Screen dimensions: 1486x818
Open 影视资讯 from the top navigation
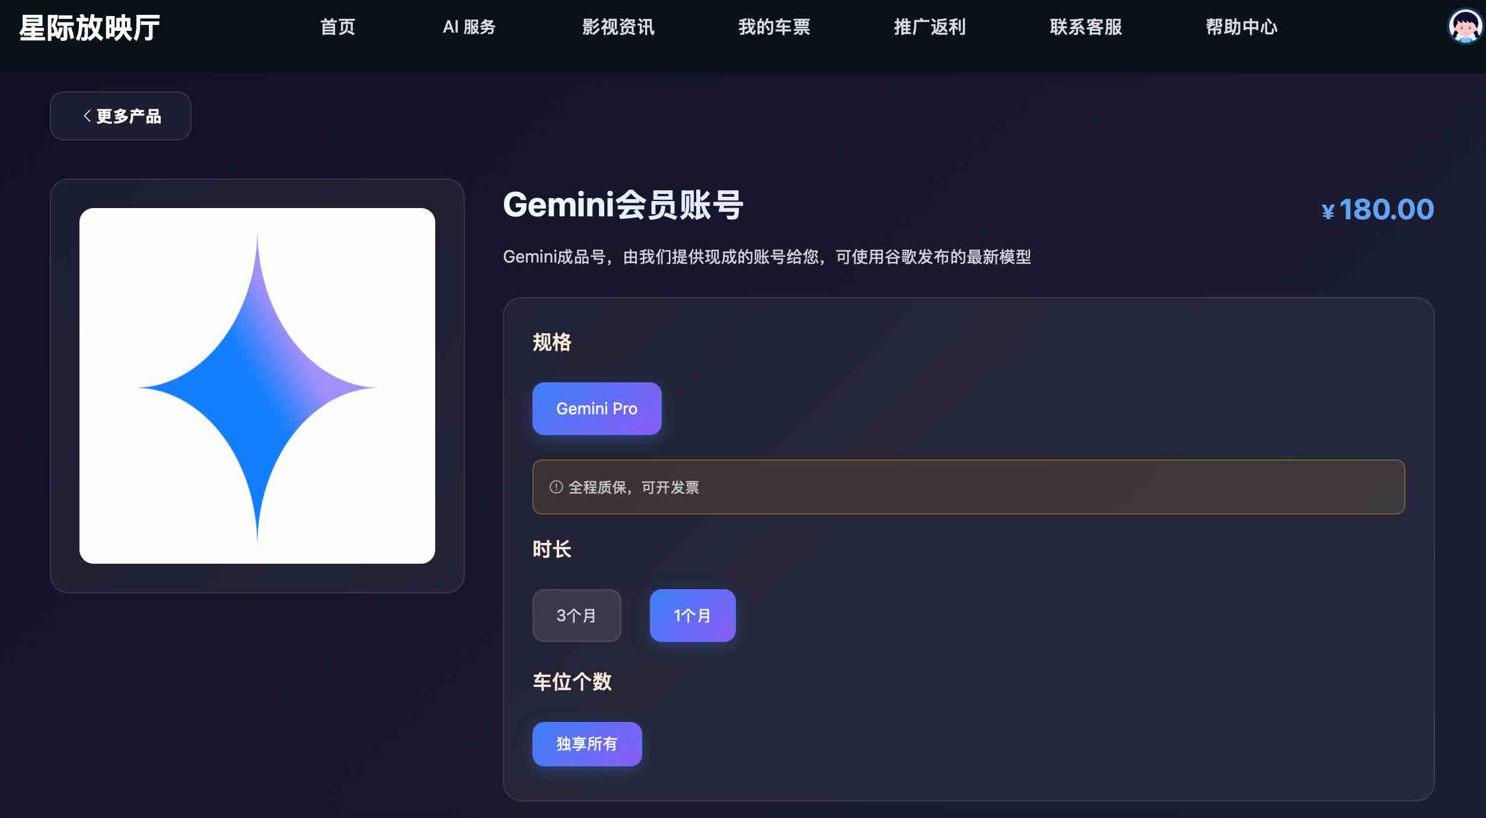tap(618, 27)
